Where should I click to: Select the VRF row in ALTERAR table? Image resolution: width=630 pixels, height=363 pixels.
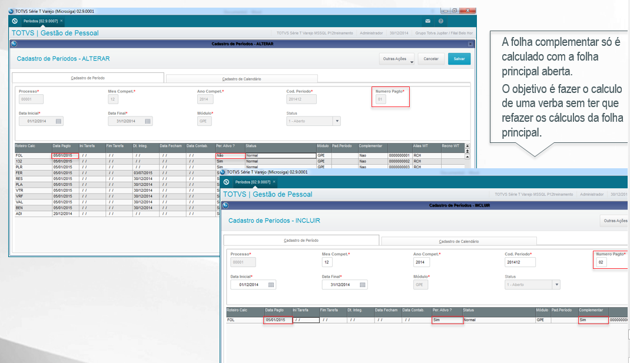[117, 197]
